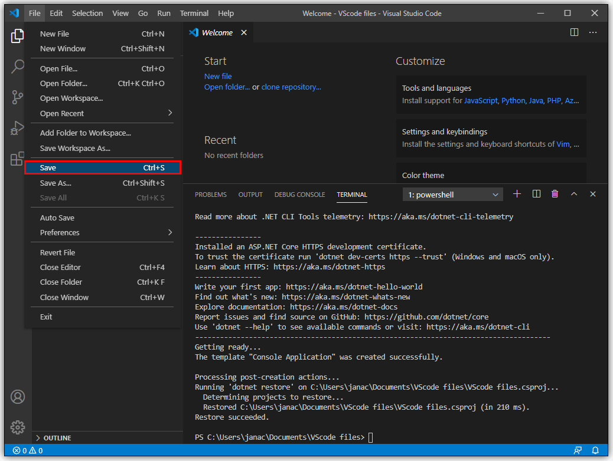Viewport: 613px width, 461px height.
Task: Close the Welcome tab
Action: [x=244, y=32]
